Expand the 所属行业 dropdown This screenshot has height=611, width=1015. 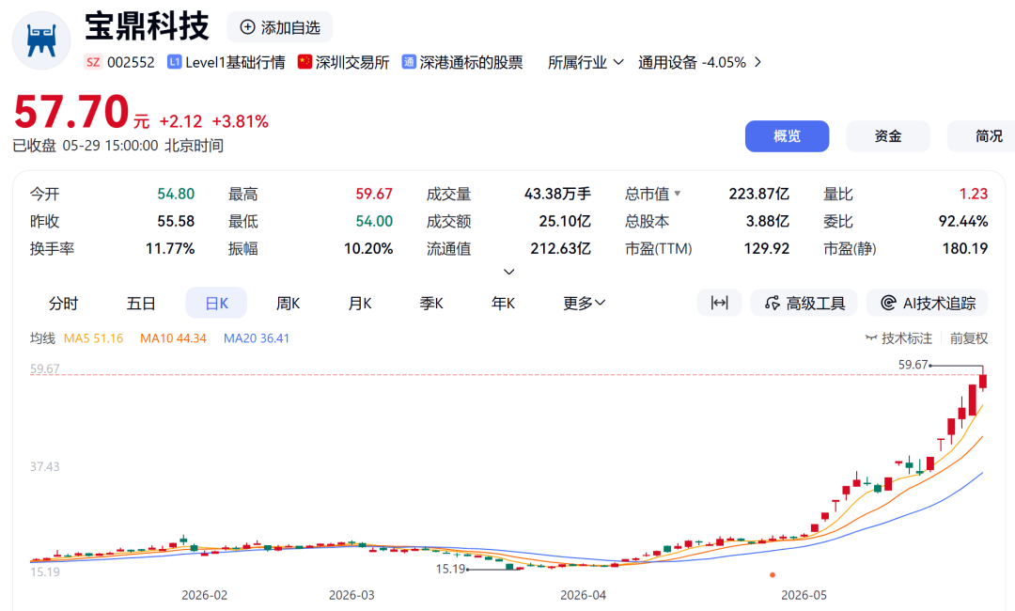[586, 62]
